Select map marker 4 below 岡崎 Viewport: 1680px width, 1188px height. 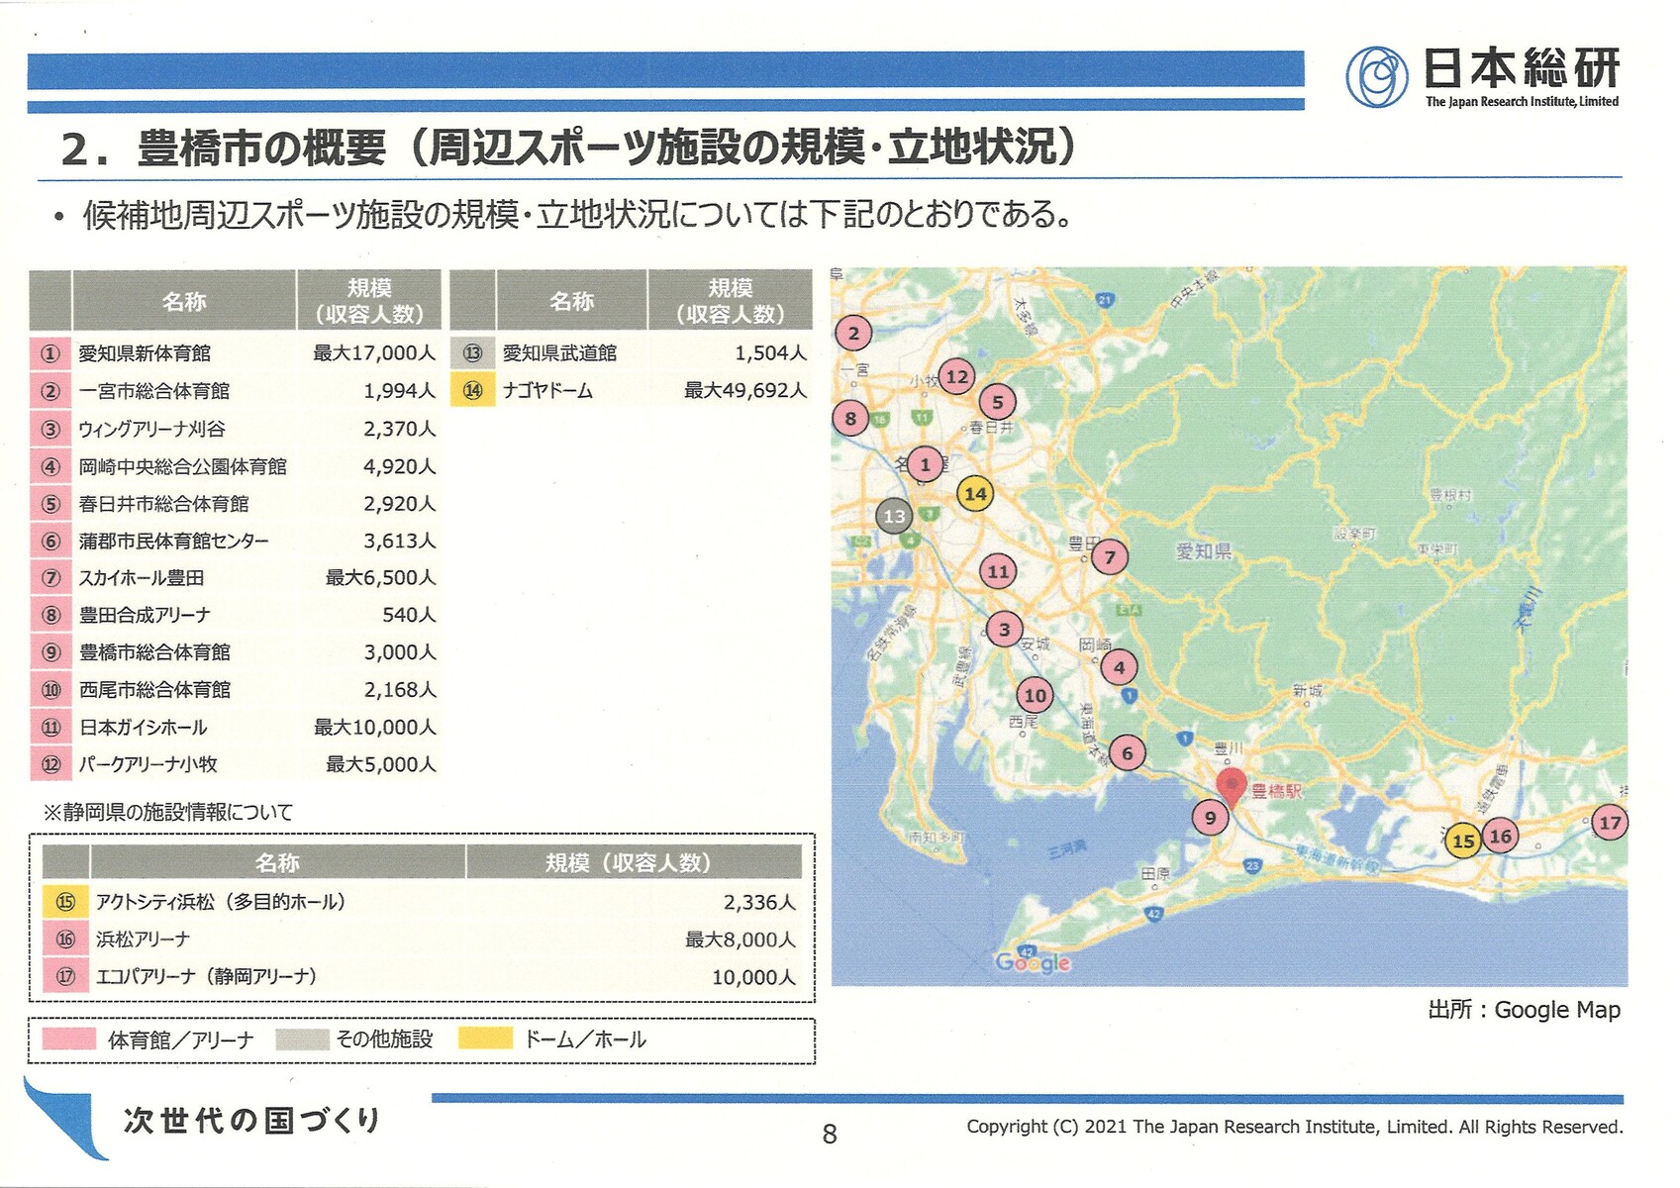coord(1120,667)
